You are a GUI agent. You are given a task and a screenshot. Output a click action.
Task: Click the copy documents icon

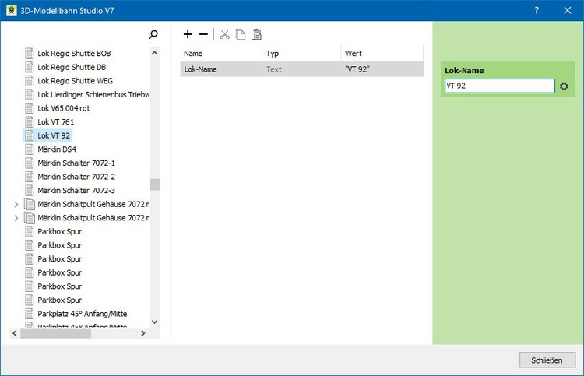click(241, 34)
